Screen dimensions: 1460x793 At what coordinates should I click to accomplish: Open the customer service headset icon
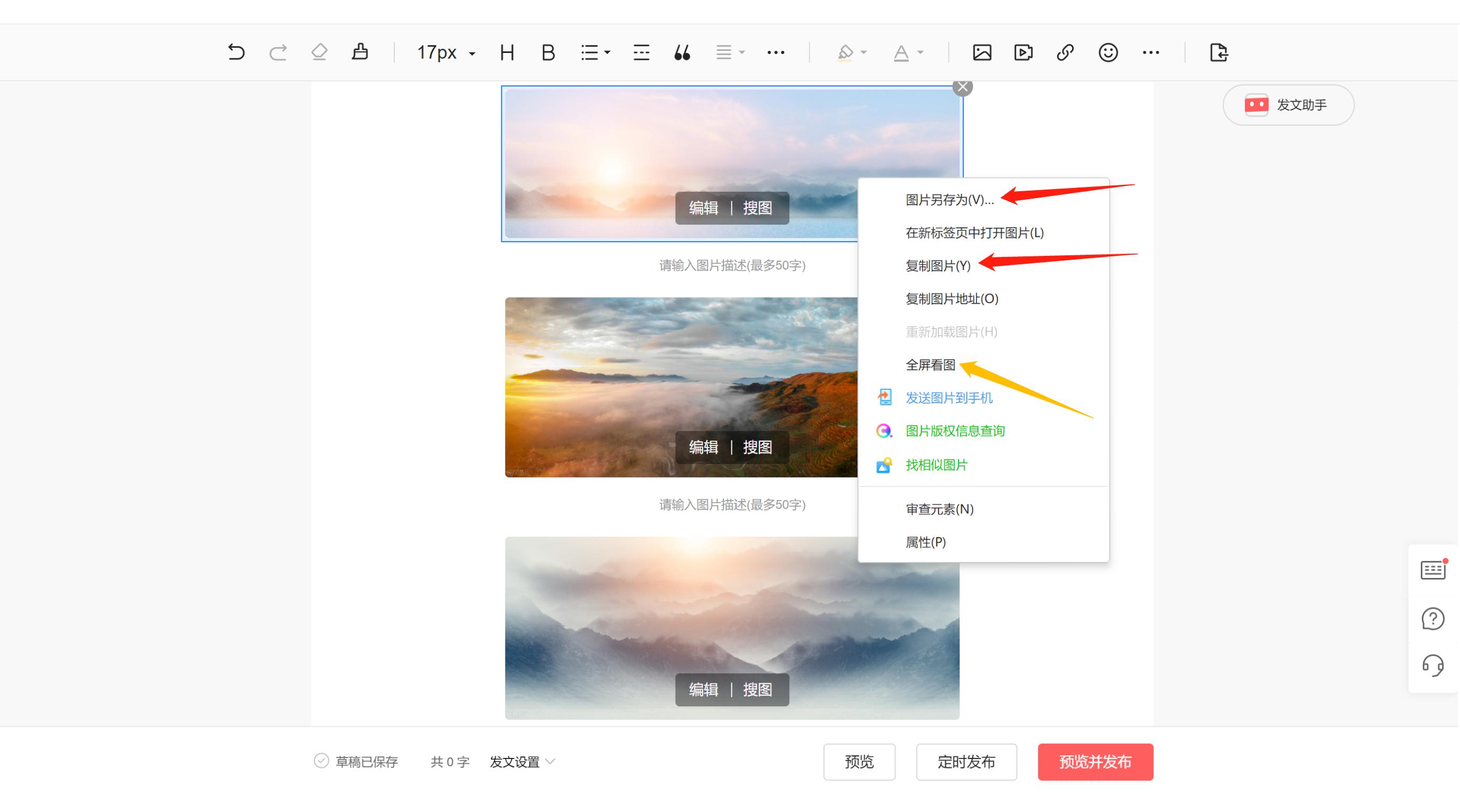tap(1434, 666)
